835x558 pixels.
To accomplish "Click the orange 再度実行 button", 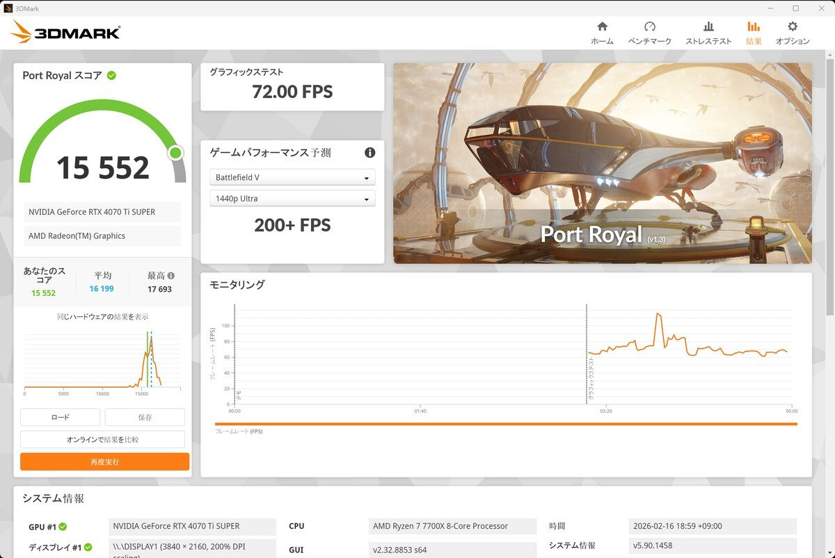I will pyautogui.click(x=104, y=461).
